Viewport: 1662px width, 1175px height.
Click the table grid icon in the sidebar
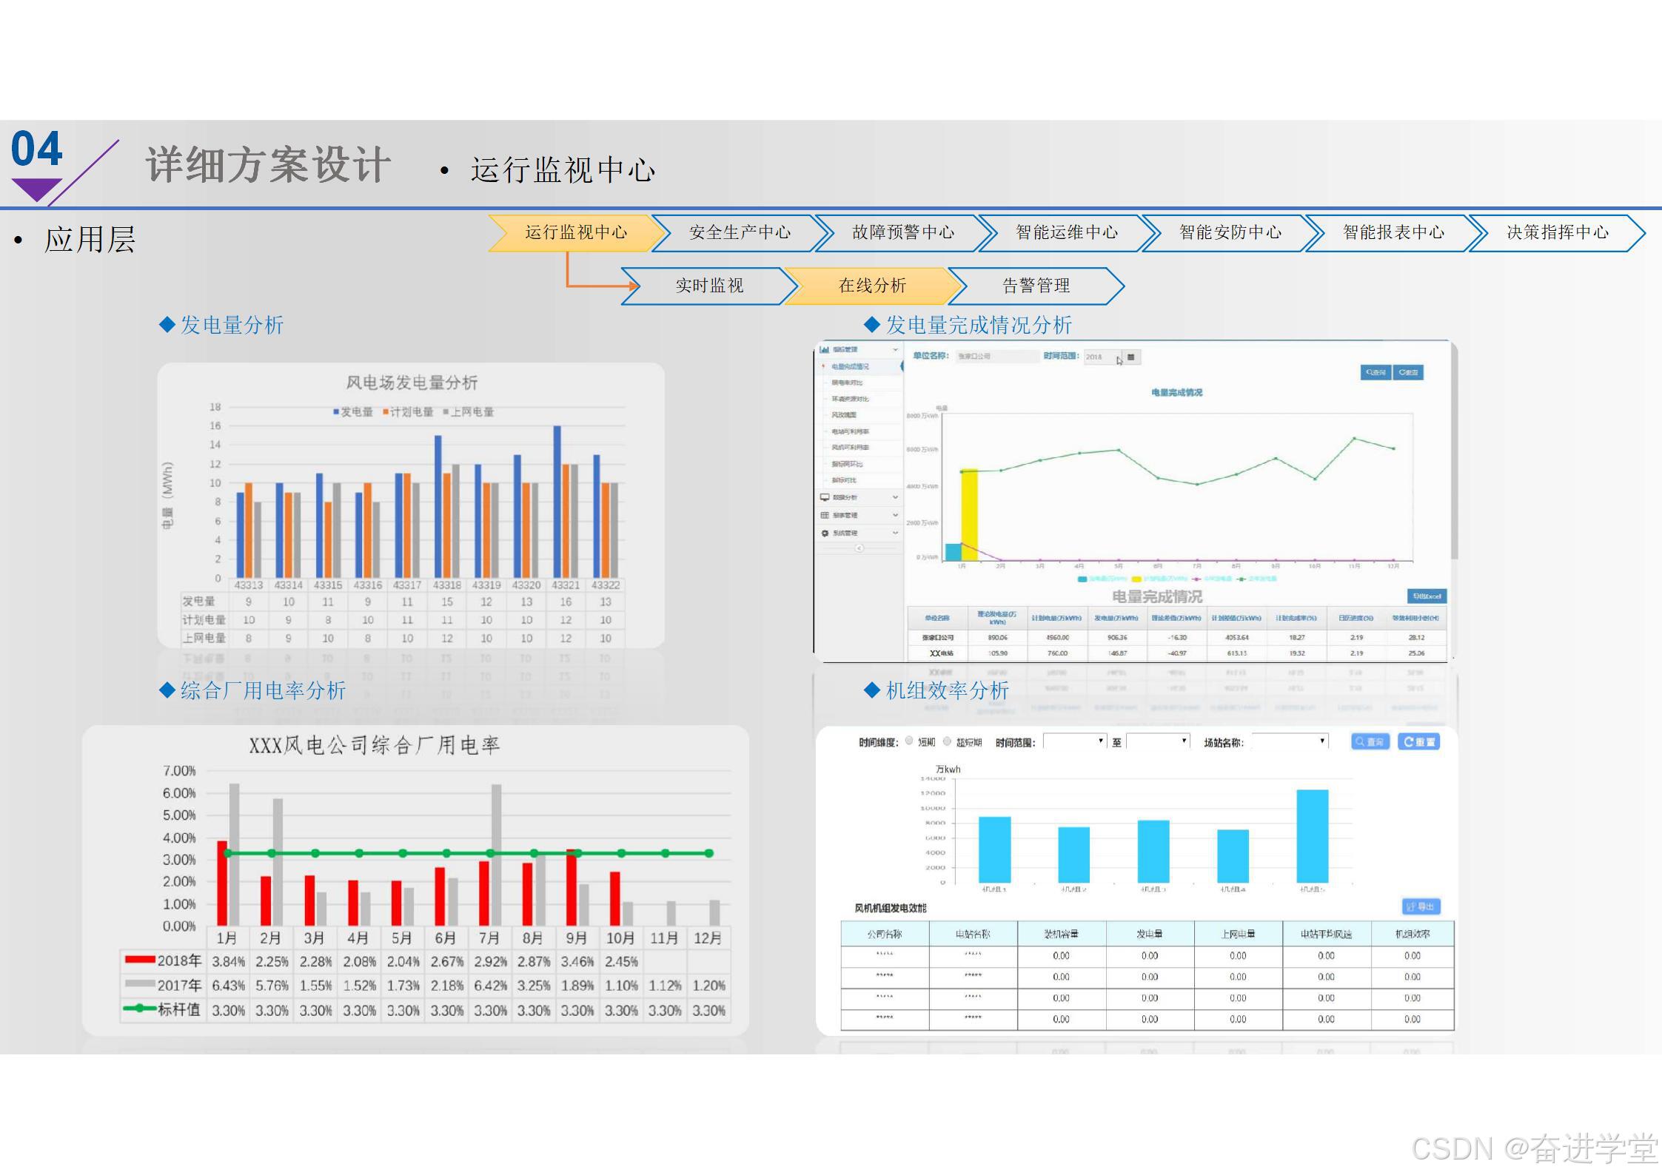pos(825,515)
